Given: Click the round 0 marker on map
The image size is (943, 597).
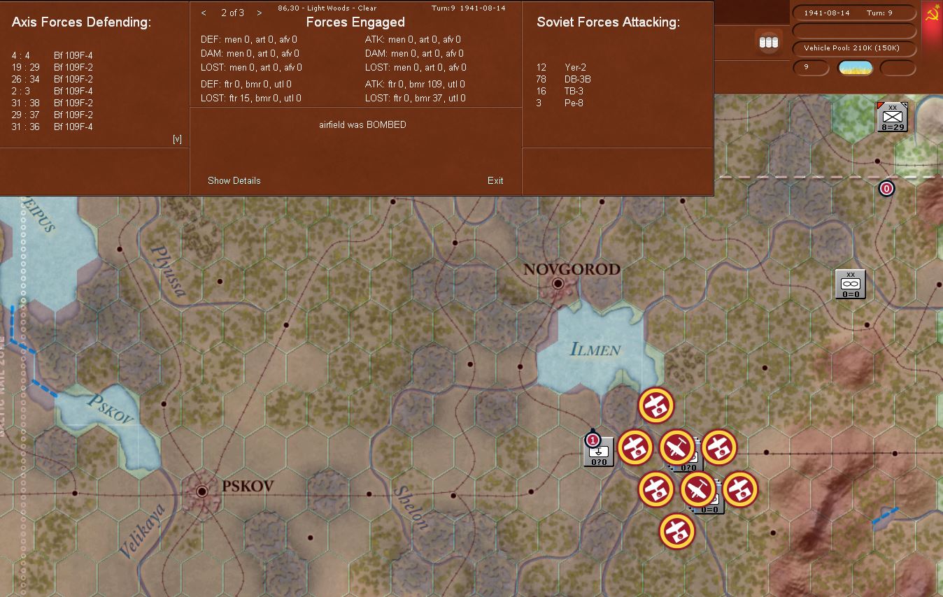Looking at the screenshot, I should tap(886, 188).
